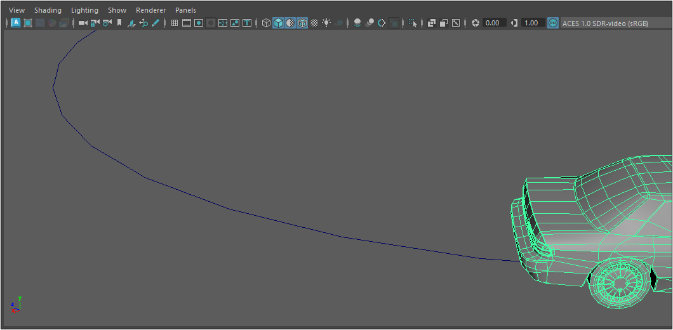
Task: Click the Exposure value field showing 0.00
Action: pyautogui.click(x=494, y=23)
